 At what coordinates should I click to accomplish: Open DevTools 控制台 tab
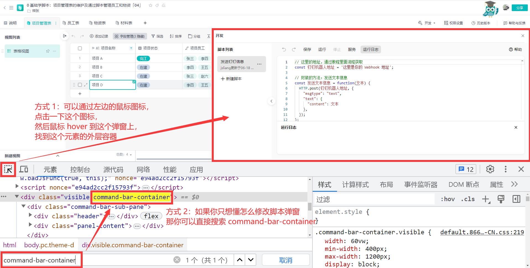tap(80, 169)
